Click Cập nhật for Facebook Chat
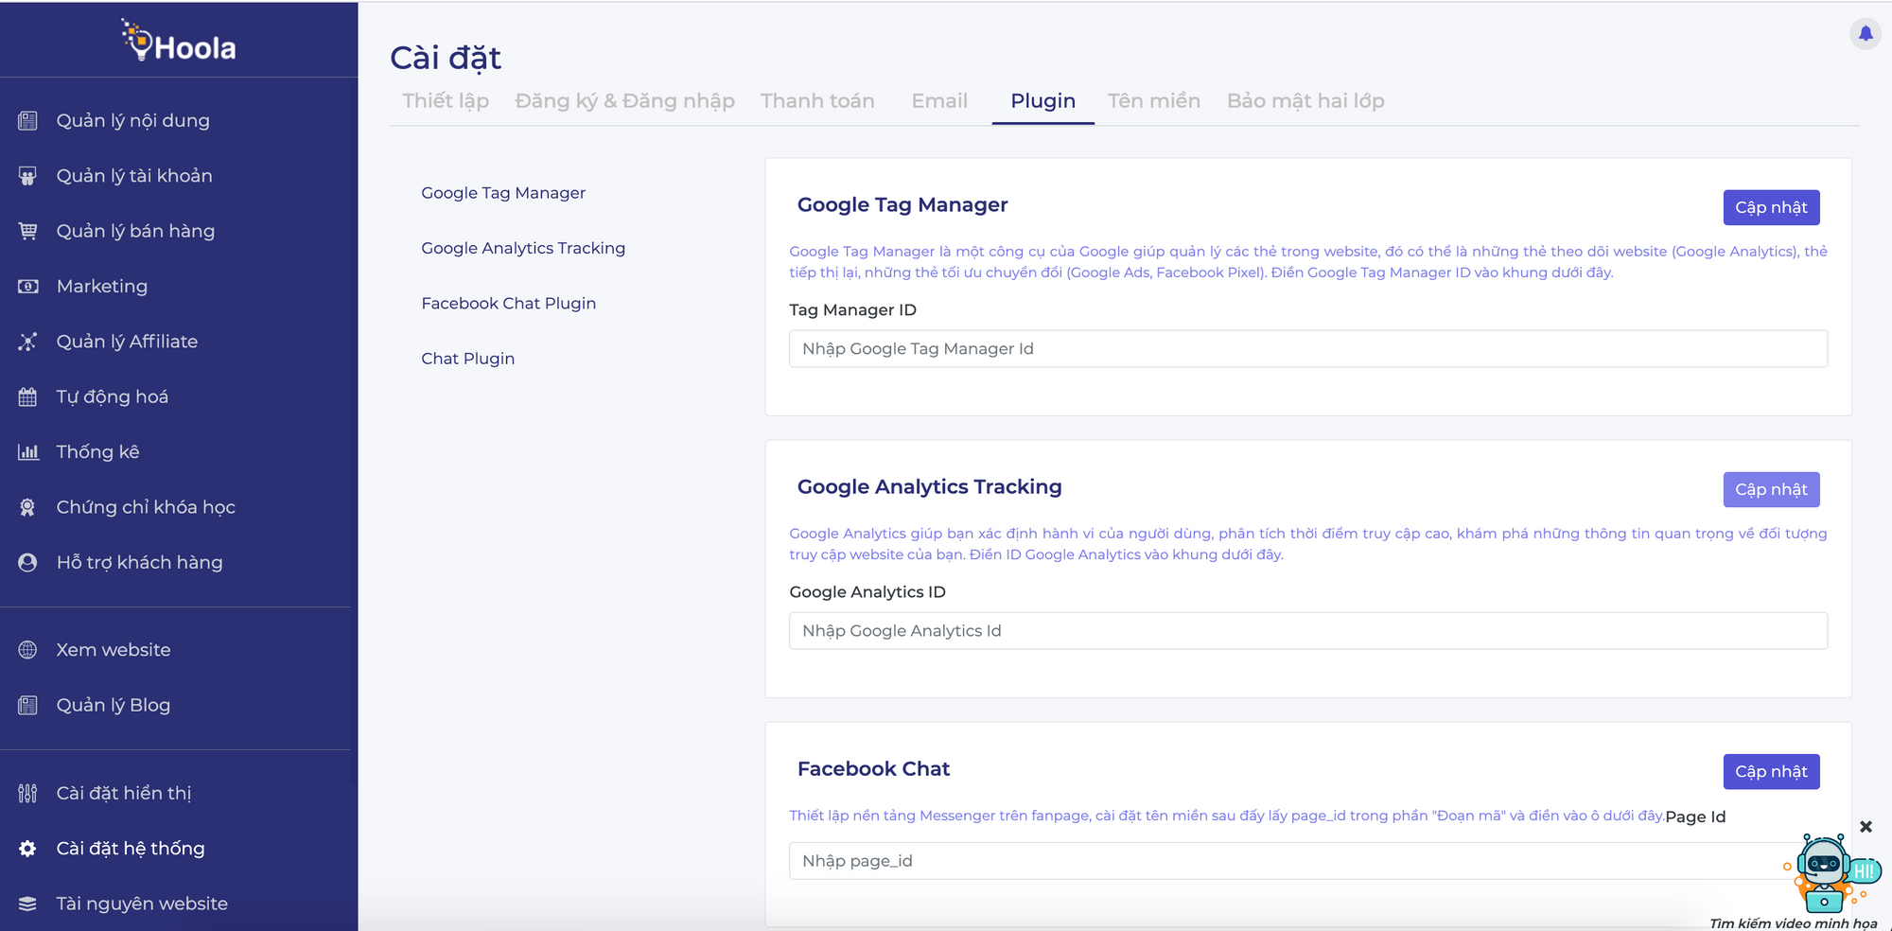Image resolution: width=1892 pixels, height=931 pixels. [x=1771, y=771]
